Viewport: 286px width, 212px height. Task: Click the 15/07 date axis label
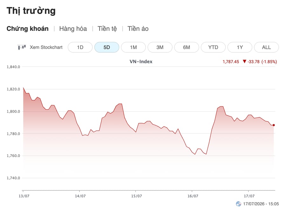(136, 196)
